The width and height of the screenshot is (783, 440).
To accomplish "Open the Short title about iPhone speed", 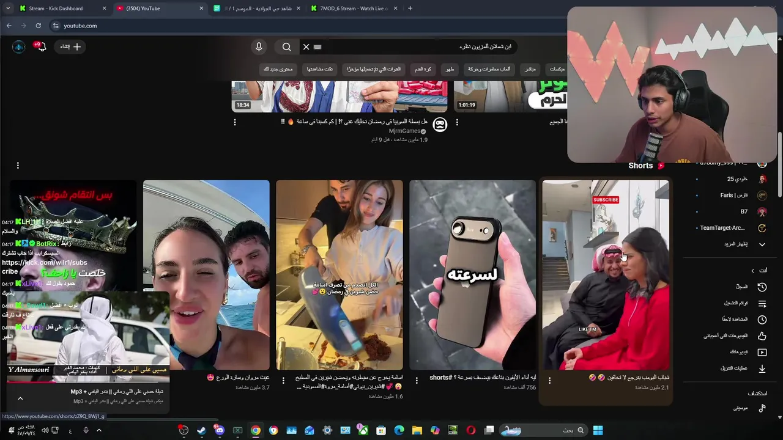I will pos(483,378).
